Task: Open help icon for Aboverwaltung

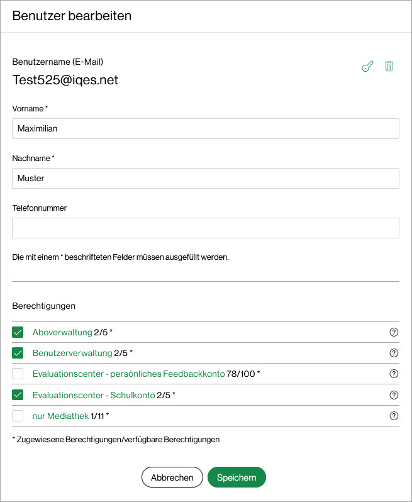Action: 394,332
